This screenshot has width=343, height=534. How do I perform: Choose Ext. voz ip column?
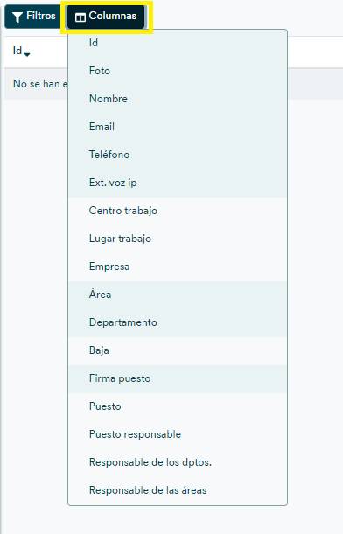tap(178, 183)
